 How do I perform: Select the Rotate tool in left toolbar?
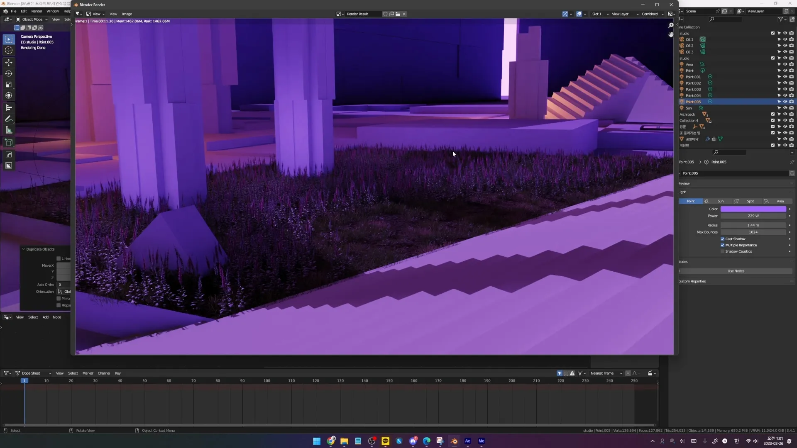tap(9, 73)
